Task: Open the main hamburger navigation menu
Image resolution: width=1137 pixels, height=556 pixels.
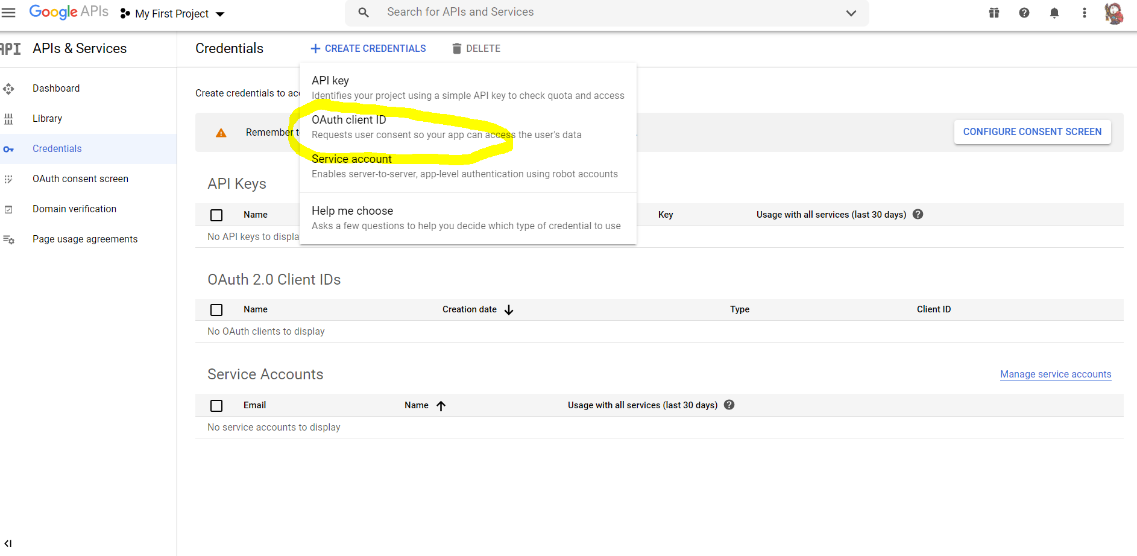Action: click(x=8, y=13)
